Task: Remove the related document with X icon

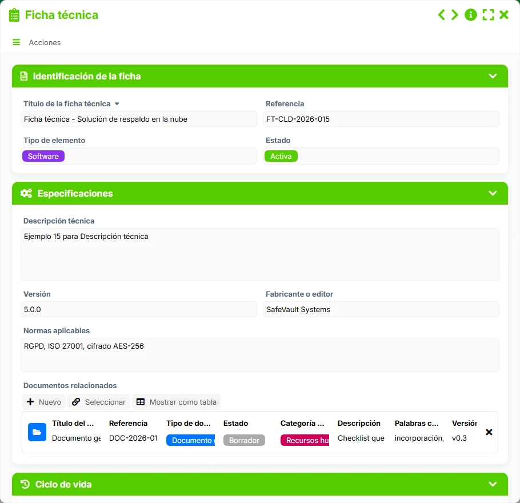Action: (489, 432)
